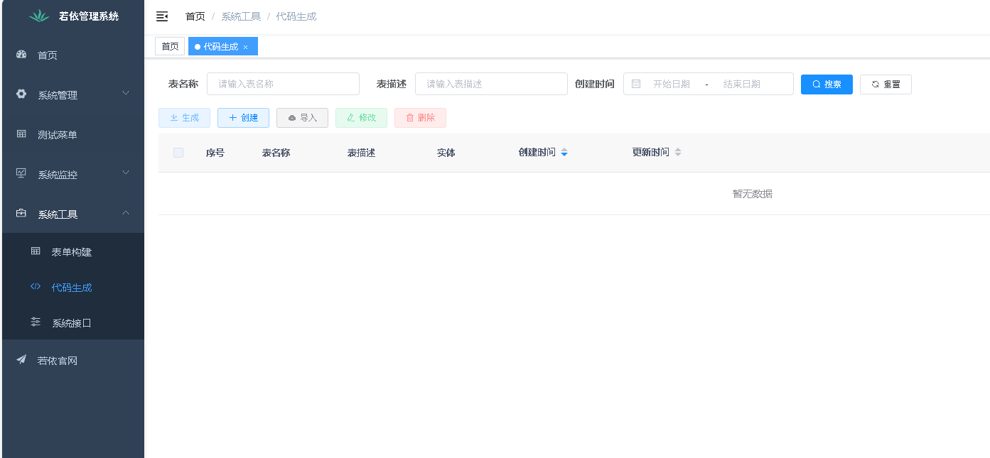Click the sidebar collapse hamburger icon
The width and height of the screenshot is (990, 458).
[162, 16]
